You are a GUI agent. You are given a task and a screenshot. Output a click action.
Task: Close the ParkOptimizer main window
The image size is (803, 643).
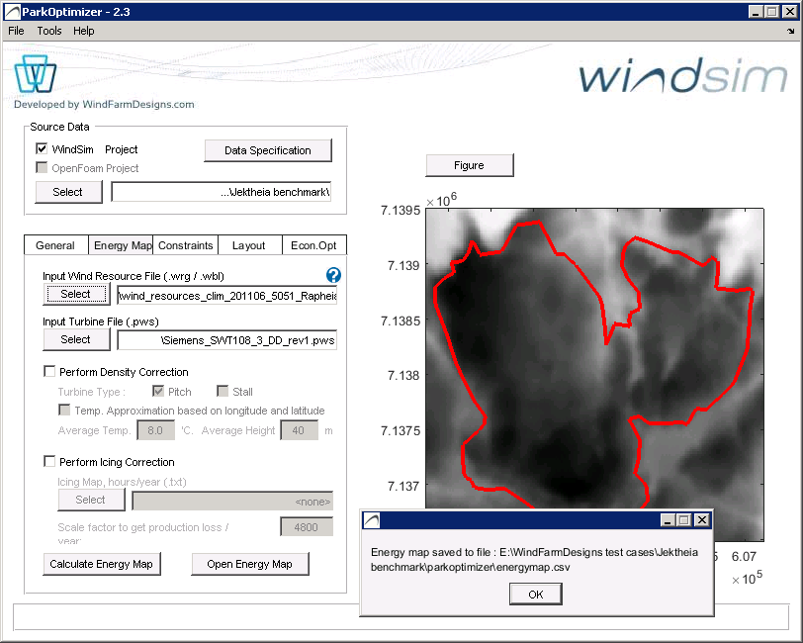click(x=790, y=11)
